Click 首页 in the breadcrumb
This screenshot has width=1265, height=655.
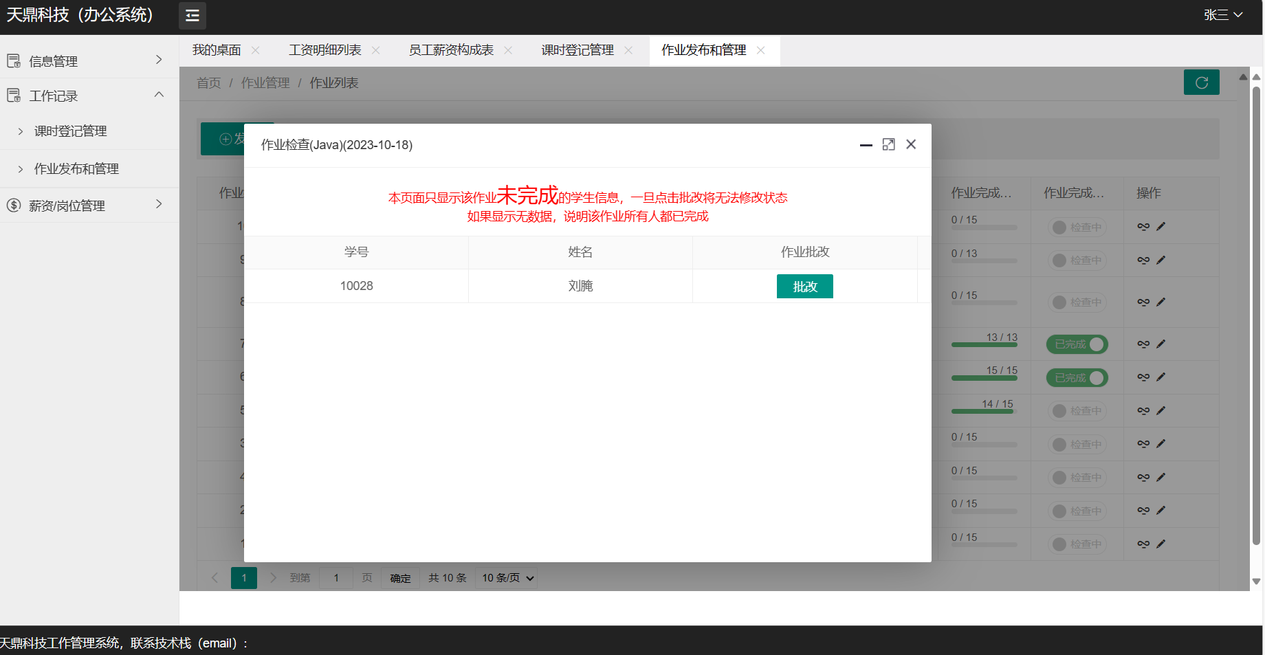pos(209,83)
